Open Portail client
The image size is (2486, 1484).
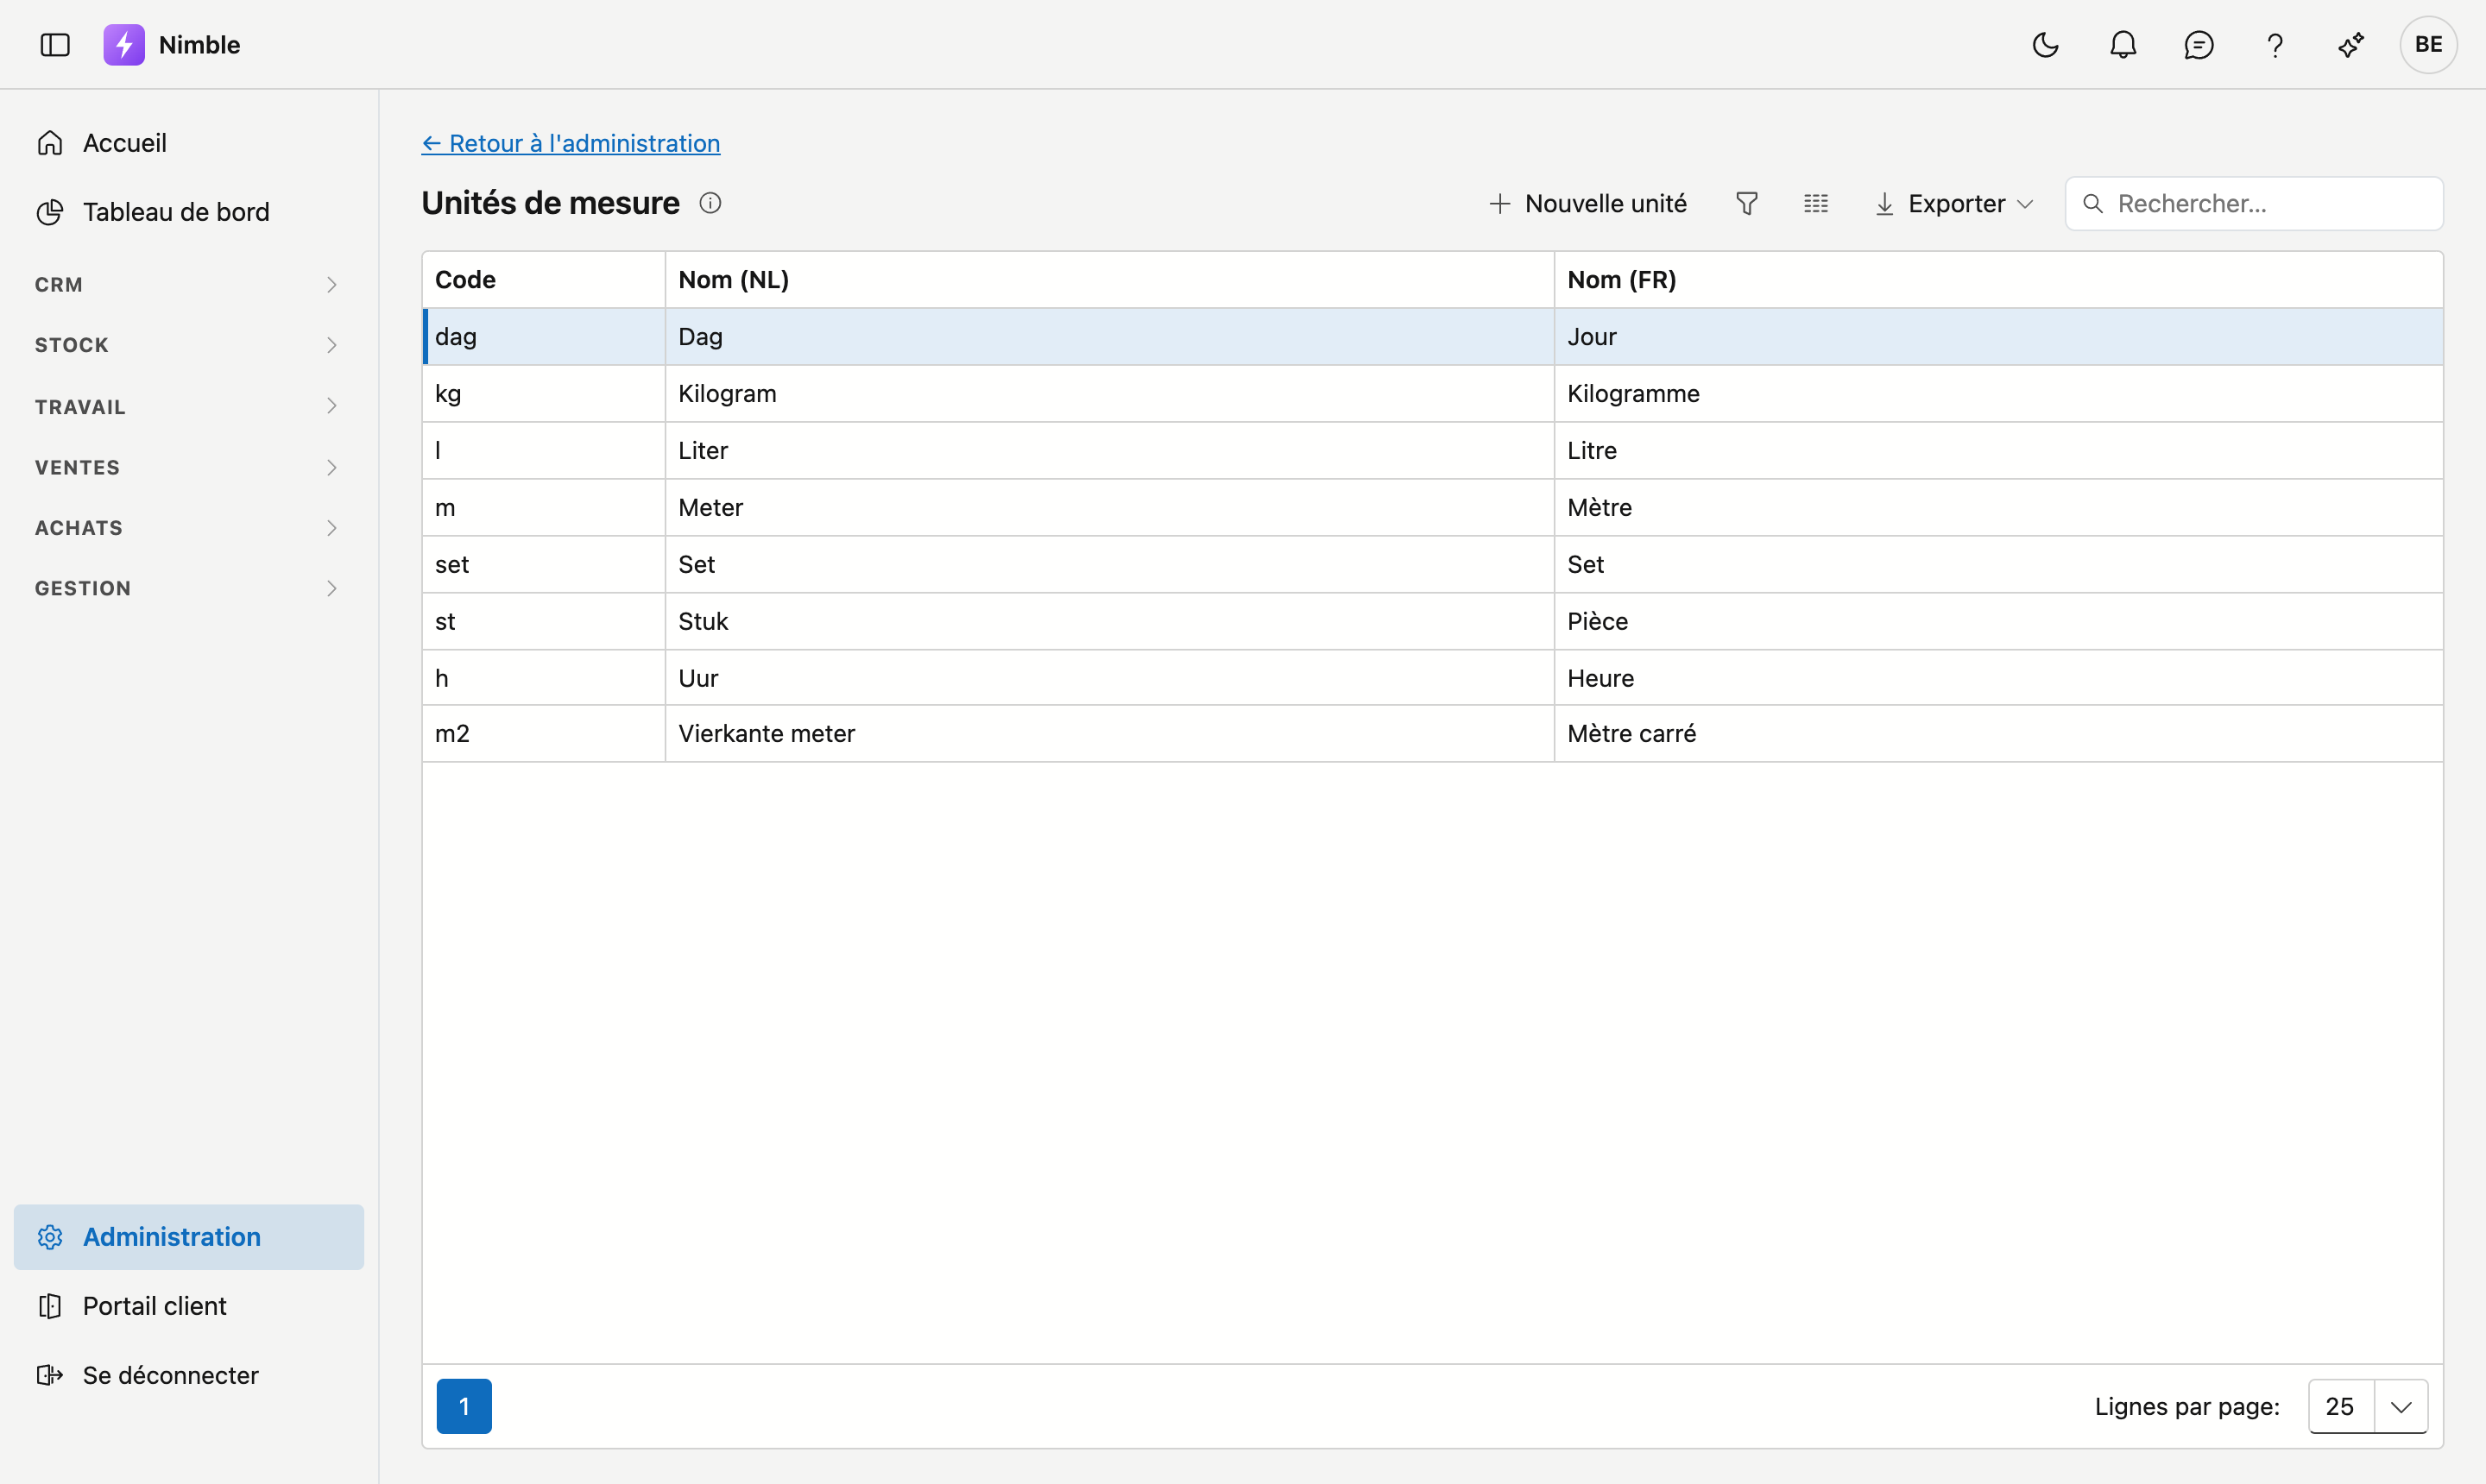point(188,1306)
